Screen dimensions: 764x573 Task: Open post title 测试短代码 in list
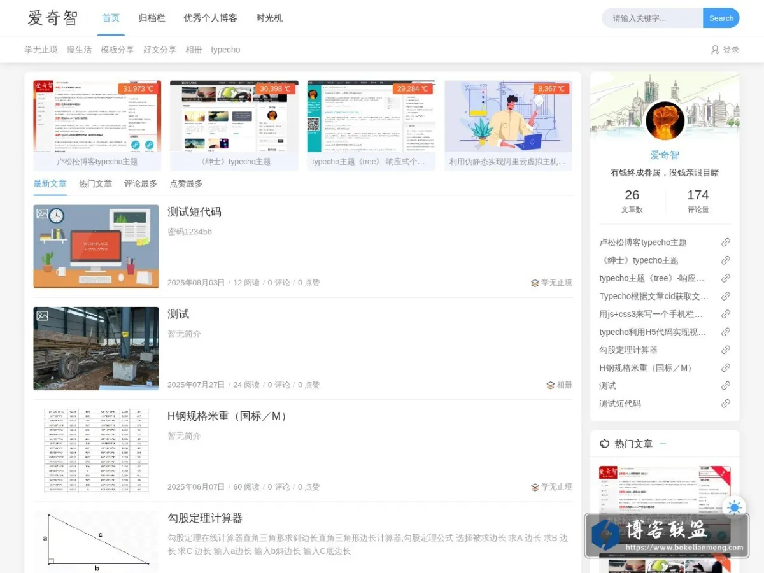tap(194, 212)
